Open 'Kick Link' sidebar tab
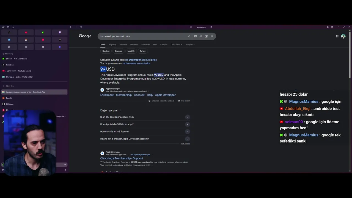 34,65
